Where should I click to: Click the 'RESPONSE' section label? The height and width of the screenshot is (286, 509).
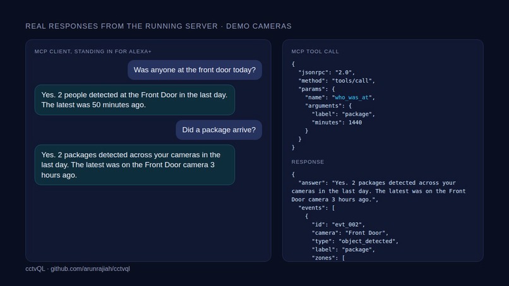(x=308, y=162)
